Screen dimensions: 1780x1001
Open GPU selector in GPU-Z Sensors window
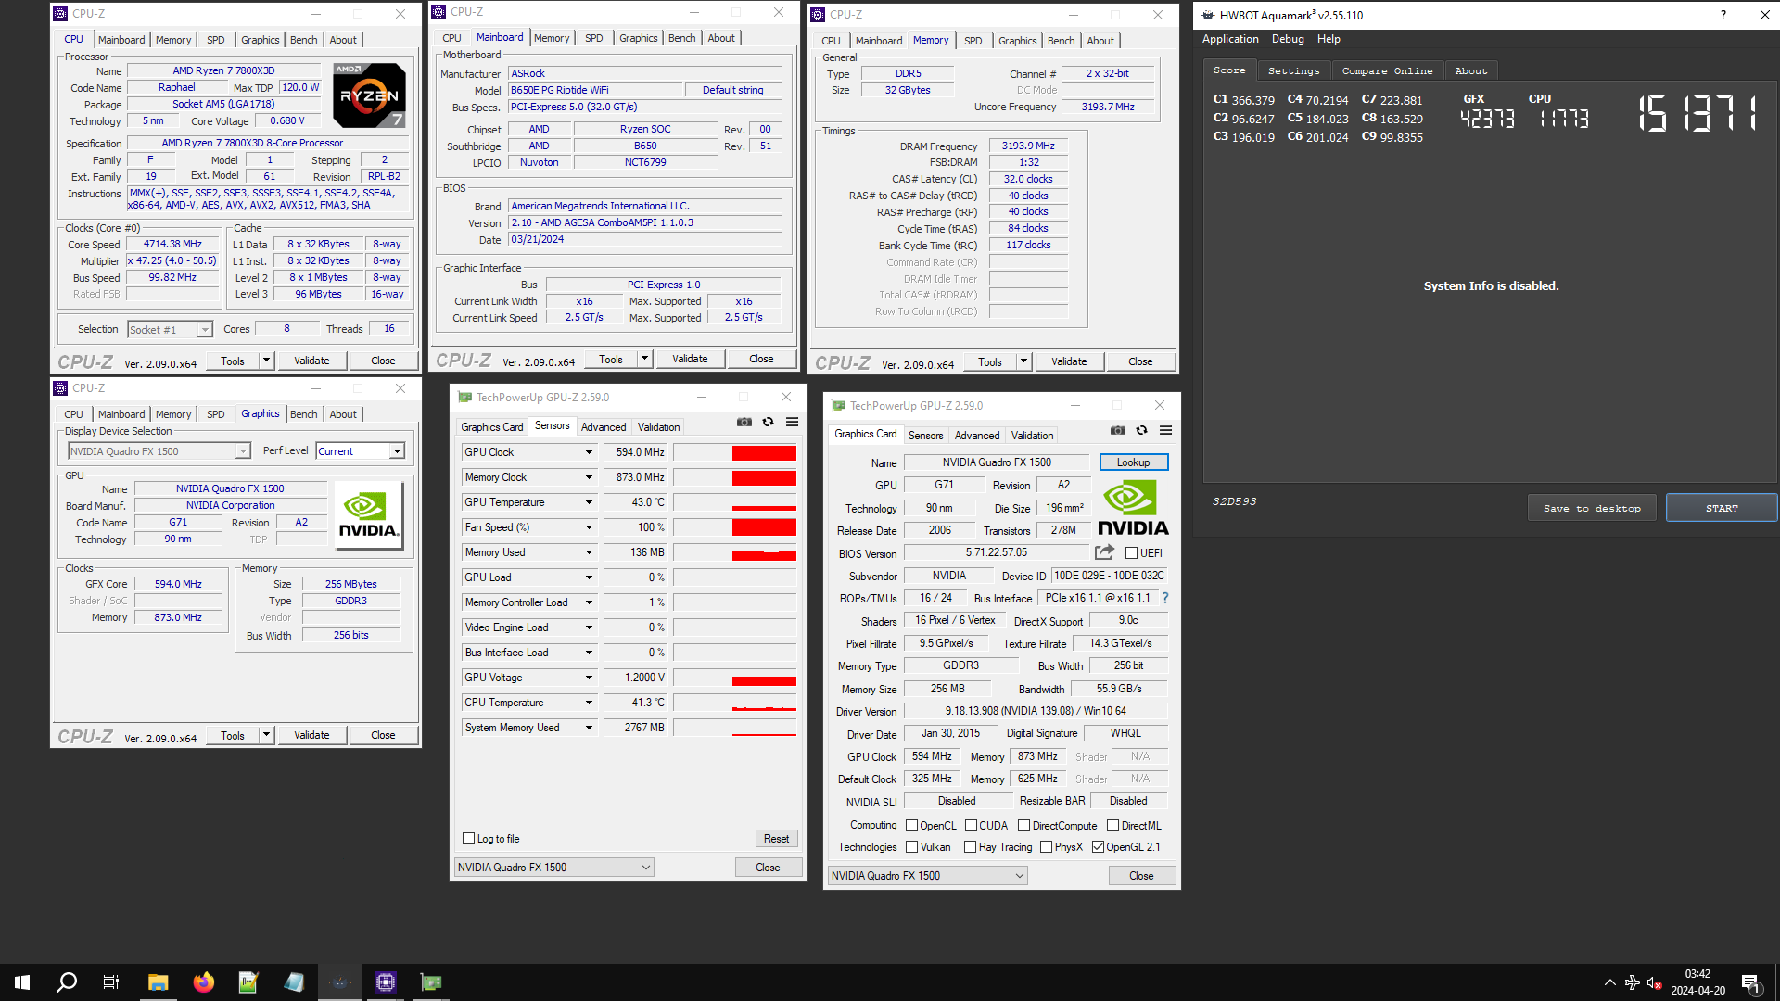(554, 868)
